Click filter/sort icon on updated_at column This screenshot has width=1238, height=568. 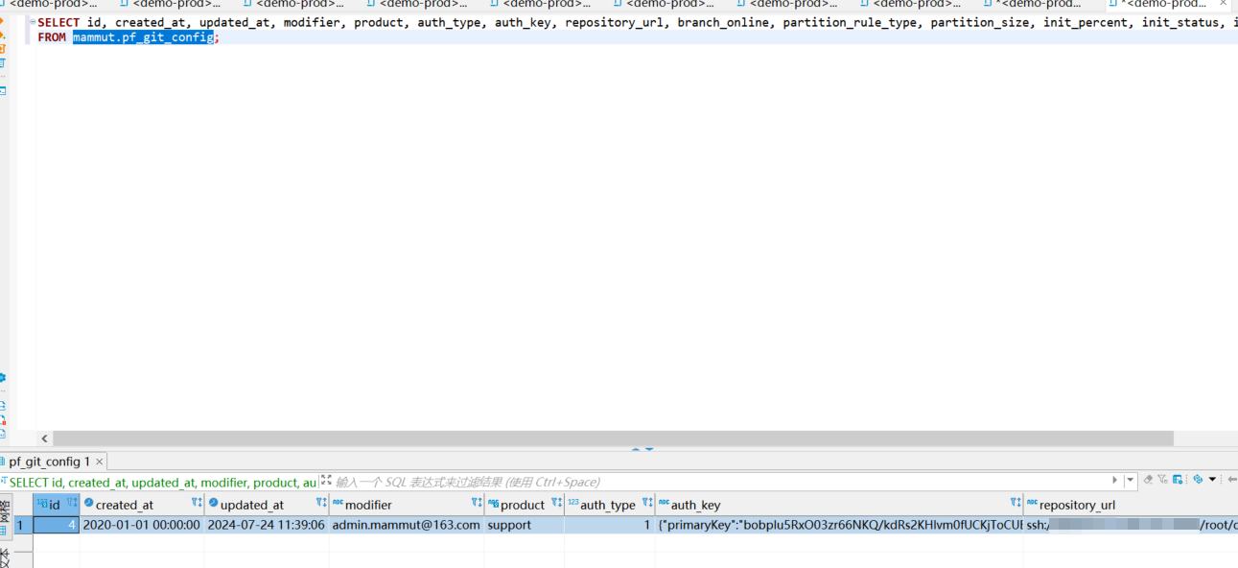point(321,504)
